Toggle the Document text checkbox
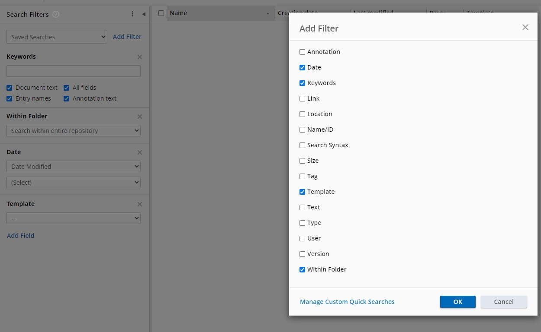This screenshot has width=541, height=332. 10,88
